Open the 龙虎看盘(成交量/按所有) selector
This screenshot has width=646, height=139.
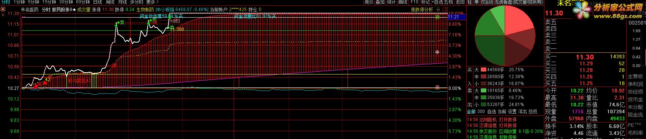(x=519, y=2)
